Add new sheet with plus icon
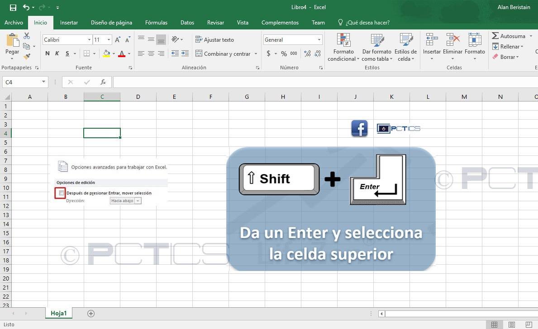Image resolution: width=538 pixels, height=329 pixels. click(91, 314)
